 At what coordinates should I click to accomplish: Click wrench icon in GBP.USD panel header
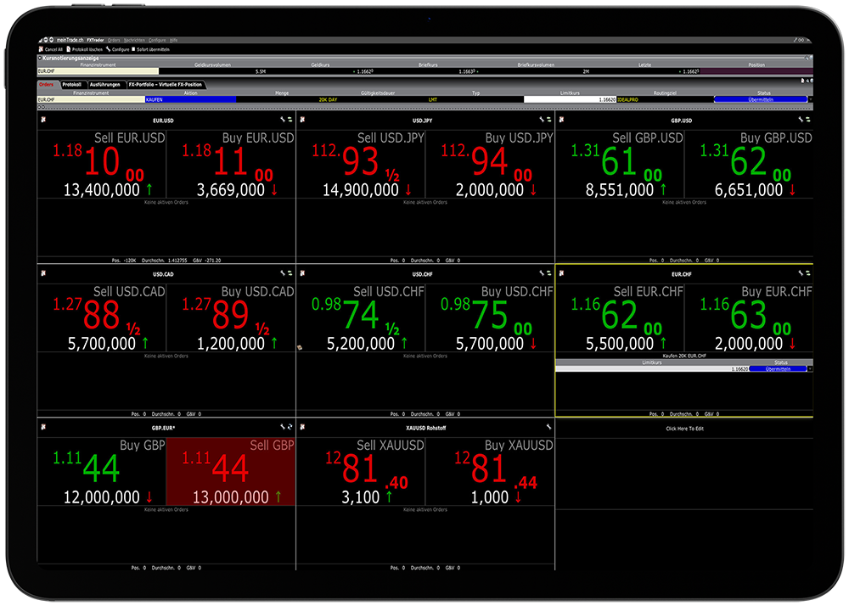tap(800, 120)
